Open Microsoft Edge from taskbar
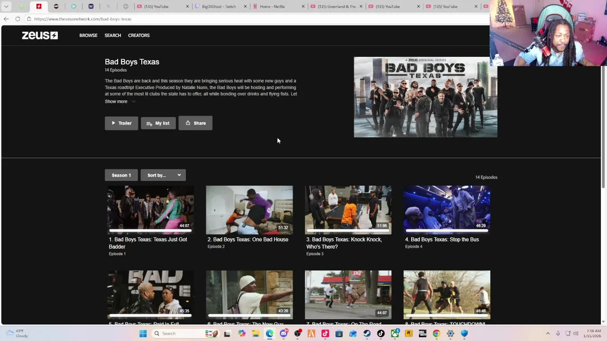 pos(269,333)
